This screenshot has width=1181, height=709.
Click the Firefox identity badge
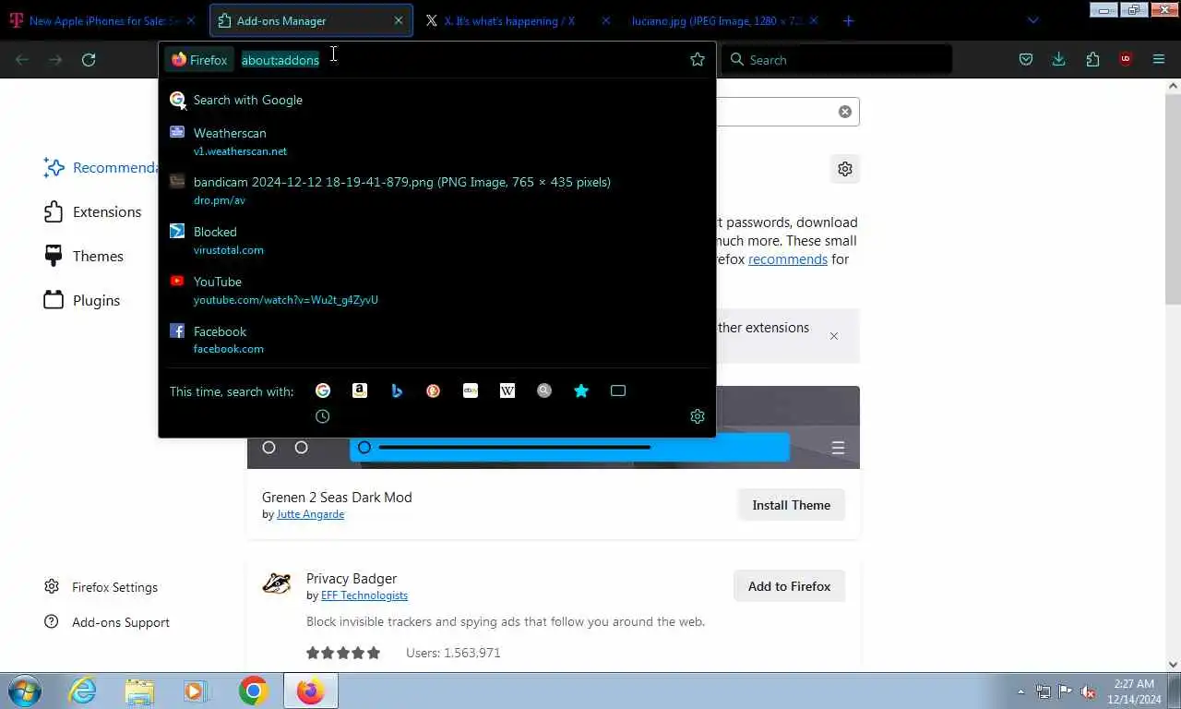click(199, 60)
